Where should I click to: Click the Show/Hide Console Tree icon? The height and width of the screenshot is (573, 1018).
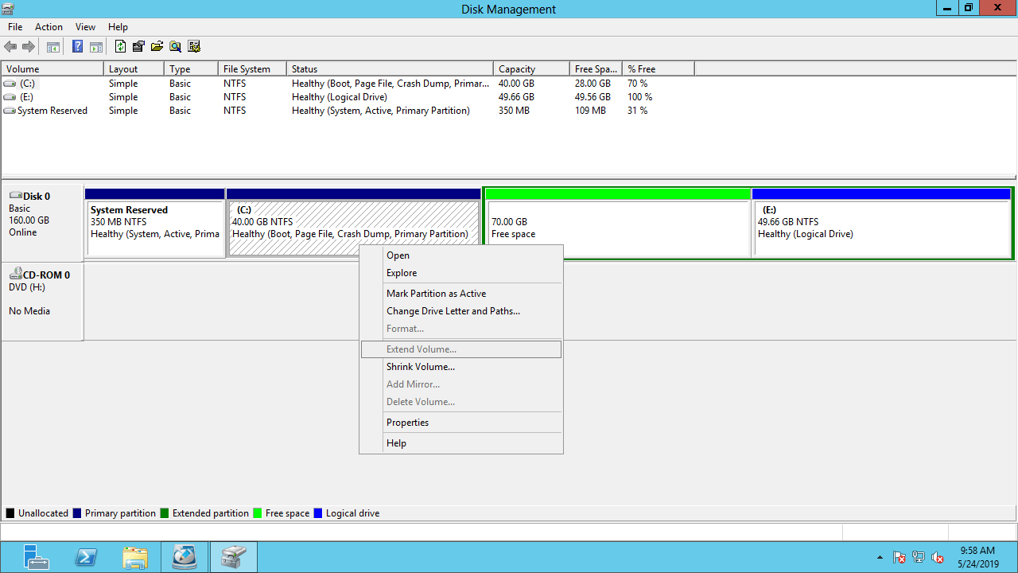point(53,47)
